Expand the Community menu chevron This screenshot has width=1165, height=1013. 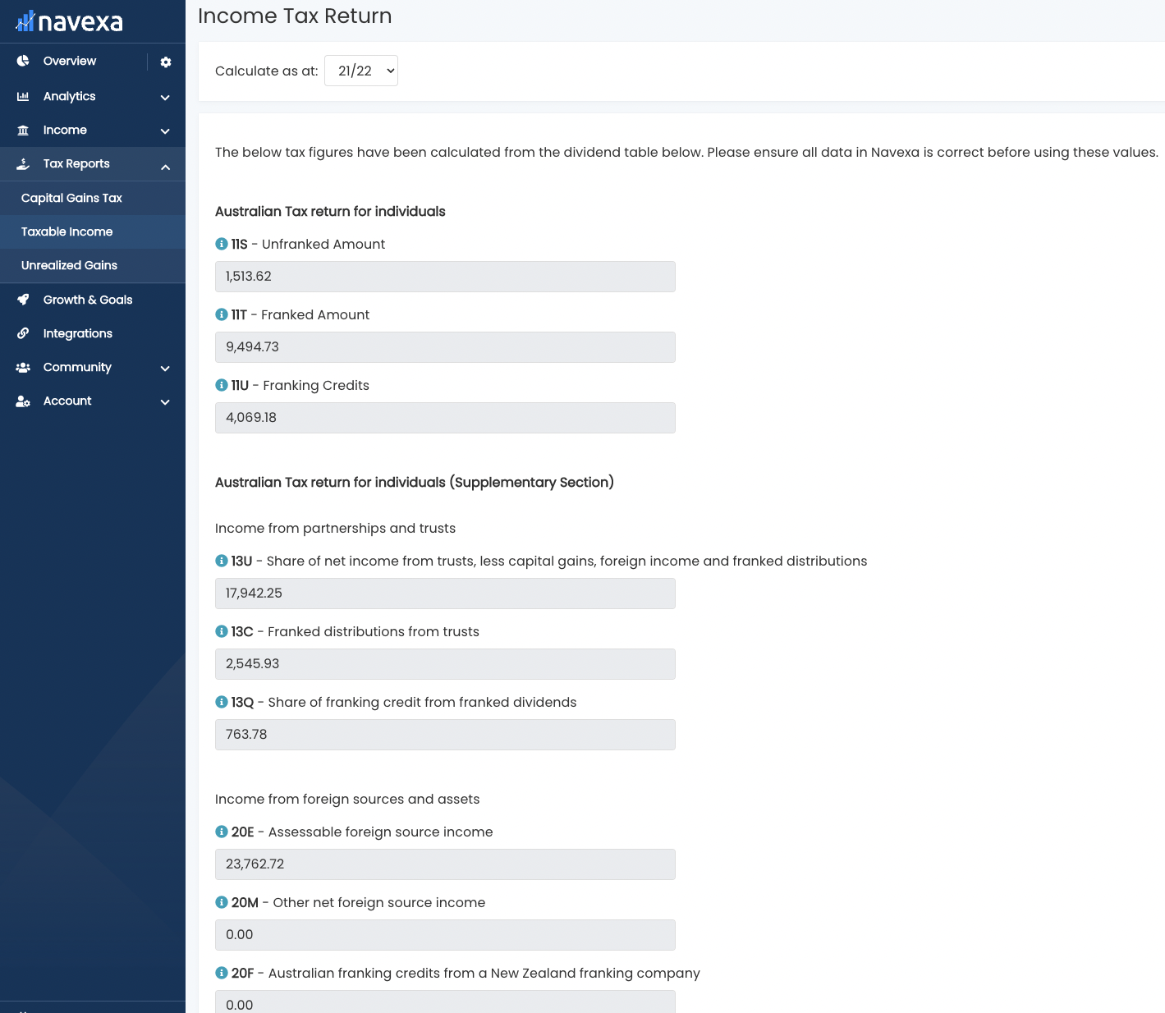(165, 368)
